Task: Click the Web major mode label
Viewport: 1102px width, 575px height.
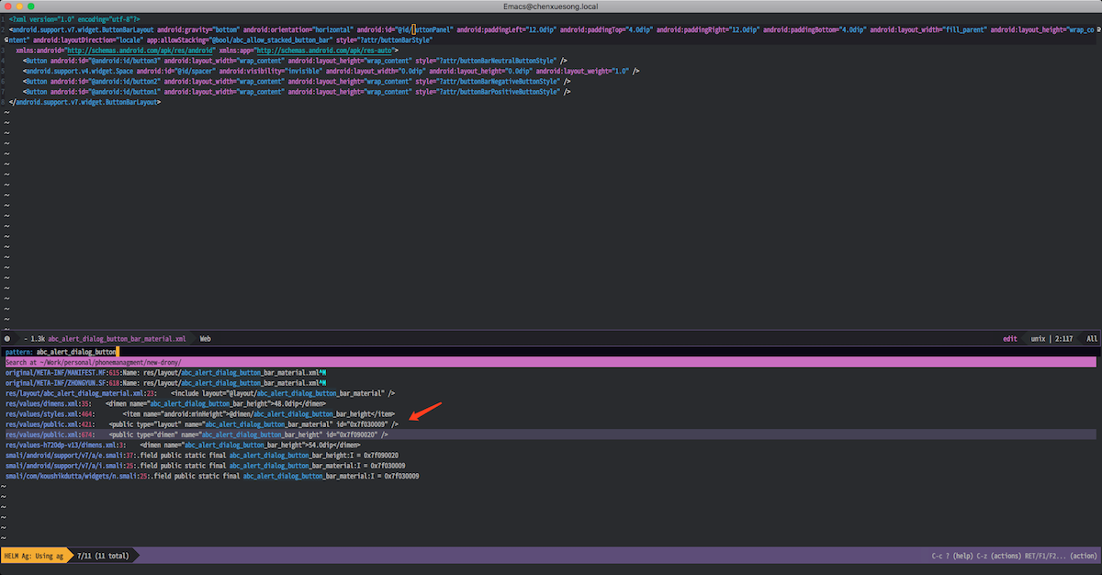Action: (206, 338)
